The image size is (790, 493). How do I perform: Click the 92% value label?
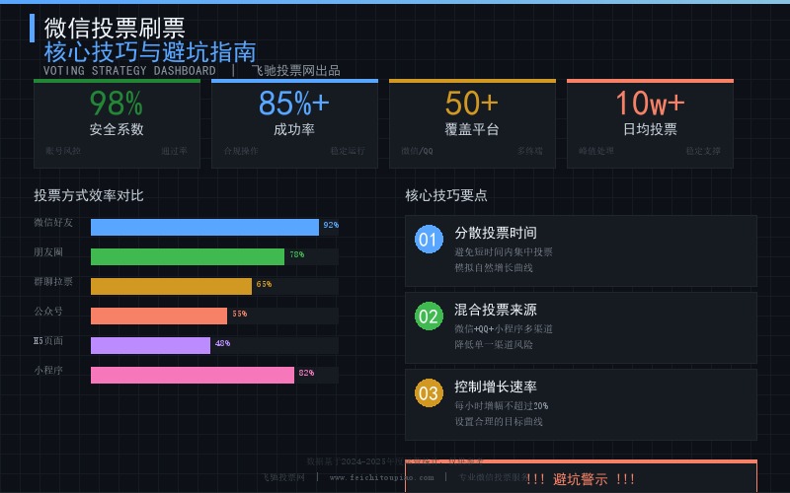(x=331, y=225)
